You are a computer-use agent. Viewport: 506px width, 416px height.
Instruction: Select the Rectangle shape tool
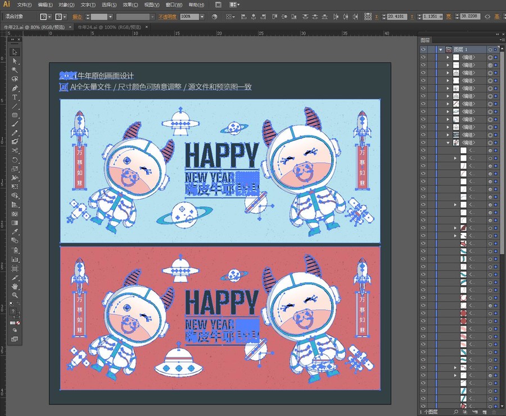pos(15,115)
